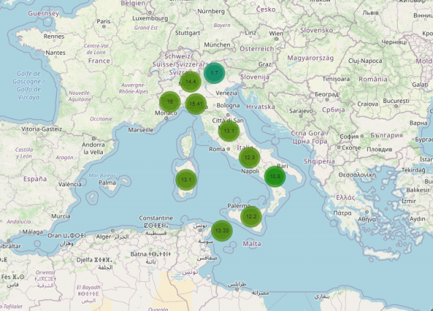The height and width of the screenshot is (311, 433).
Task: Click the Palma label on the map
Action: pos(107,183)
